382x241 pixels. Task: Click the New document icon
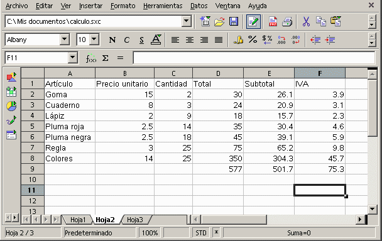coord(205,21)
